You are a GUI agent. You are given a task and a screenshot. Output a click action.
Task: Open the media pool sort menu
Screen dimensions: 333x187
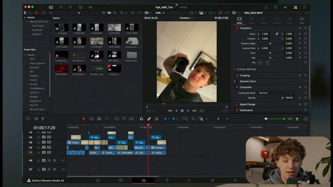tap(132, 13)
